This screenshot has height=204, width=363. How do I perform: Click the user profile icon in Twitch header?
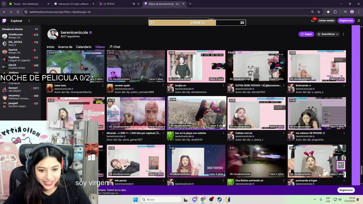[359, 21]
